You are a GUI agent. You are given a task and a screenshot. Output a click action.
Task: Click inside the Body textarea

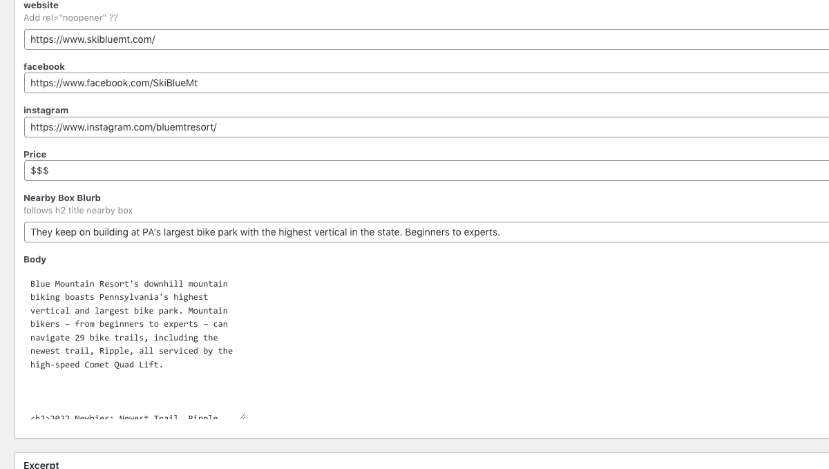[x=135, y=344]
